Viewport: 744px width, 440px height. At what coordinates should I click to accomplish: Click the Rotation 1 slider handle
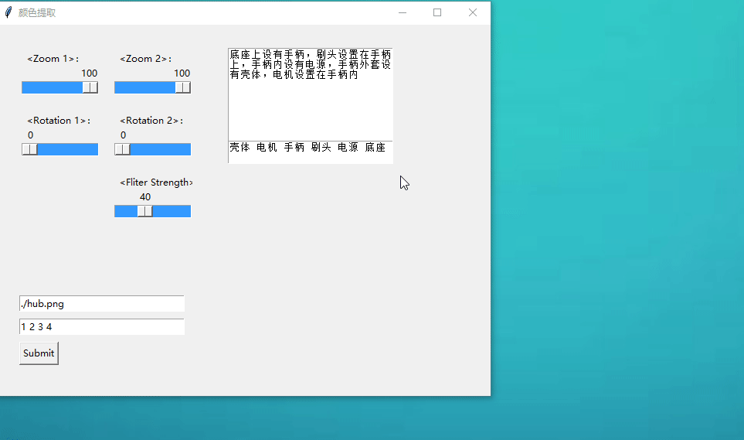coord(30,149)
